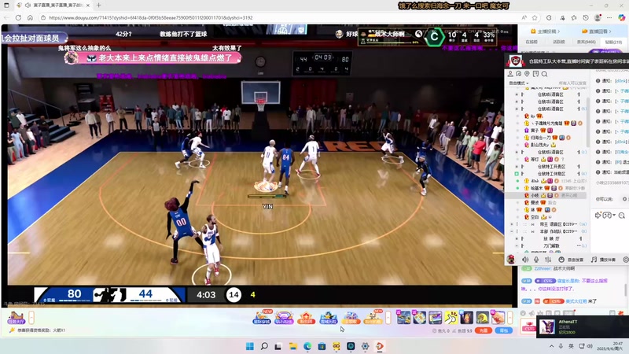This screenshot has height=354, width=629.
Task: Open the Copilot sidebar icon
Action: (x=622, y=17)
